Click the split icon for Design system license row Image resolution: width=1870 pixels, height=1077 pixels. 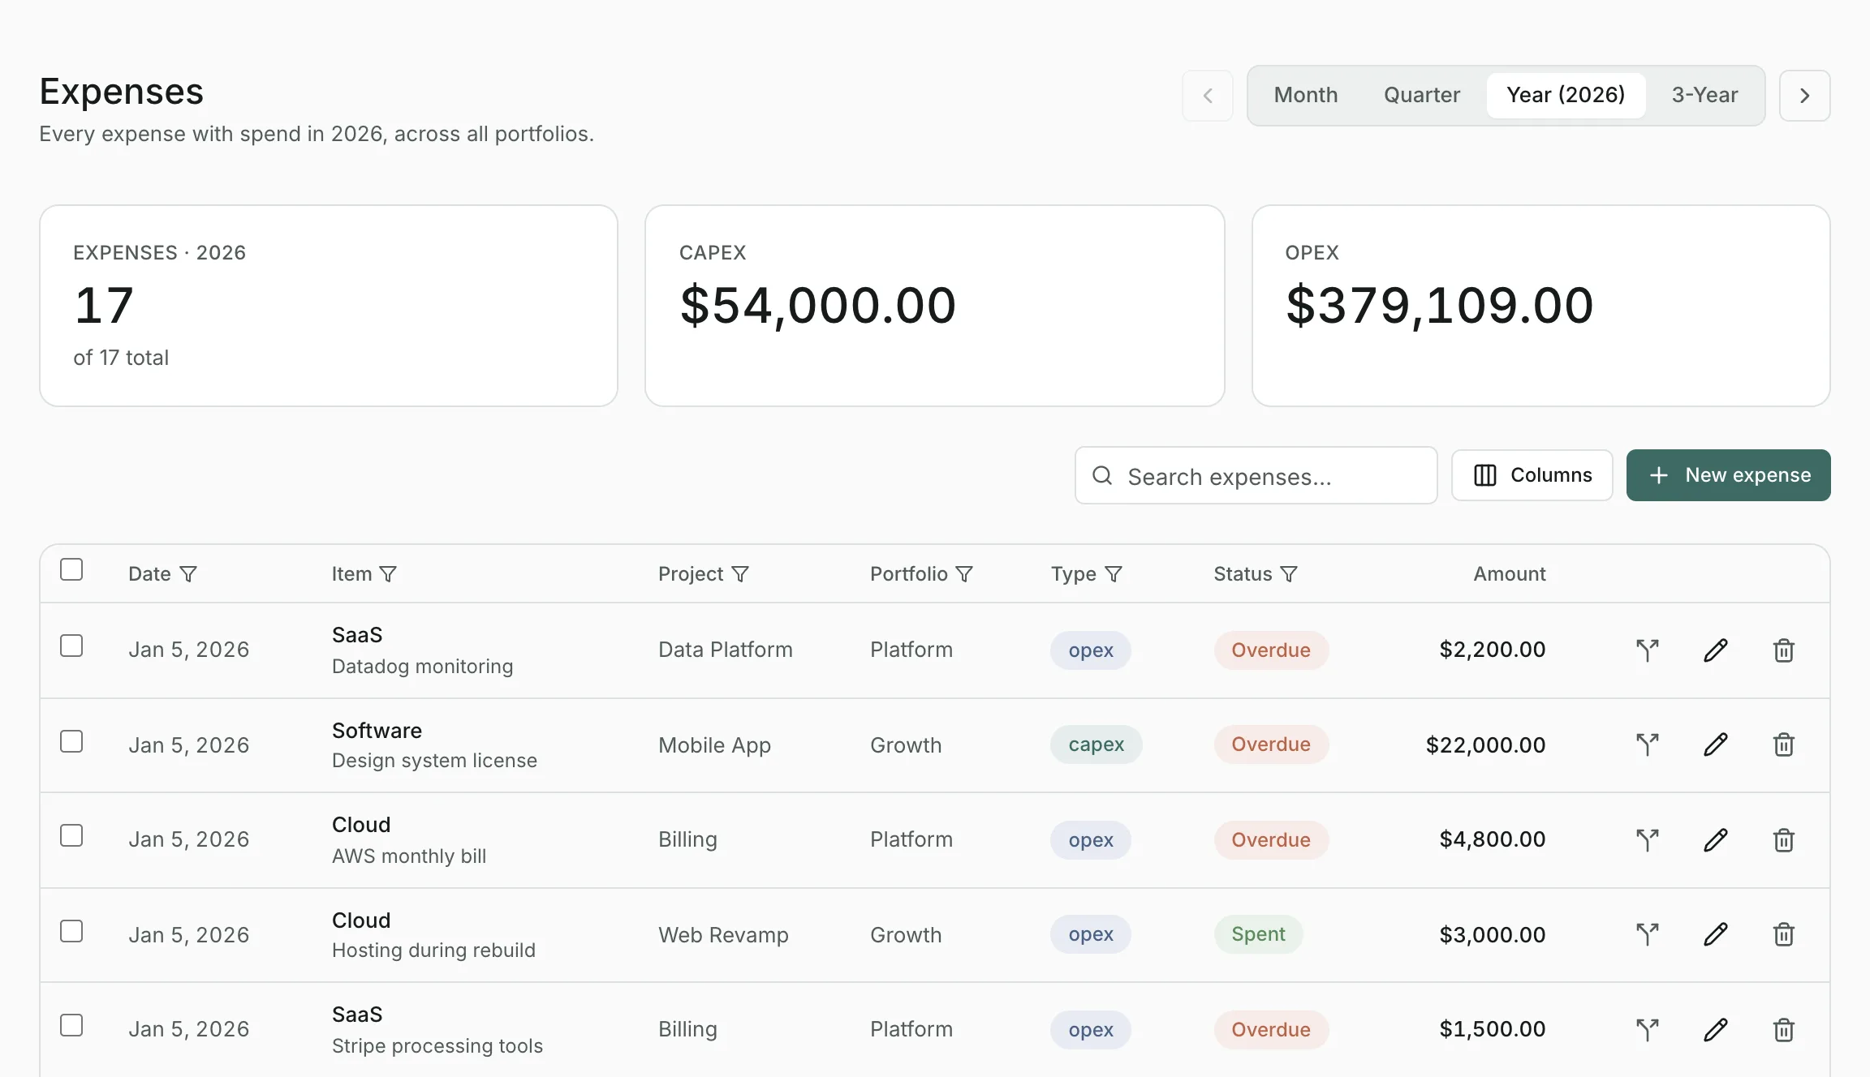point(1647,744)
